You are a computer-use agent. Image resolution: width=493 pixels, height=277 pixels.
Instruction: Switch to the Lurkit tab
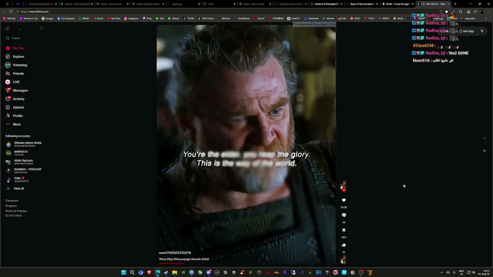point(219,4)
